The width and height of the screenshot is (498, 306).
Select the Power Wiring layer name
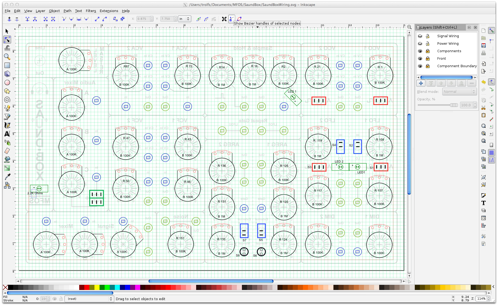(448, 44)
